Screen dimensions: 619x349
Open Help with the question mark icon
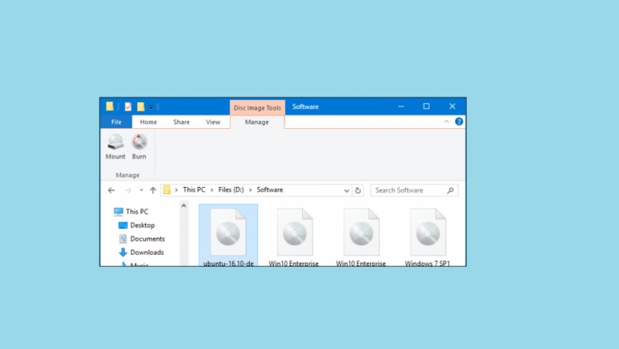(x=459, y=122)
